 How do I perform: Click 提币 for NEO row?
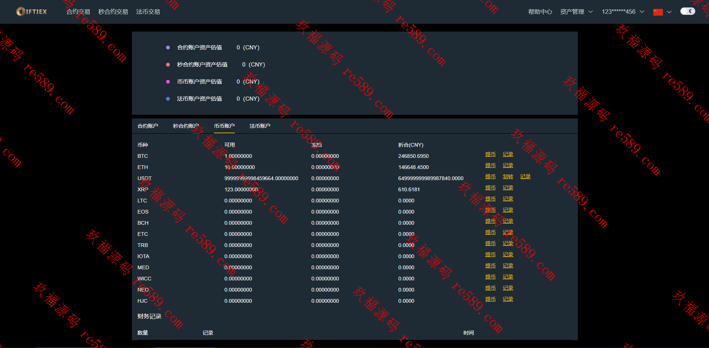coord(490,288)
